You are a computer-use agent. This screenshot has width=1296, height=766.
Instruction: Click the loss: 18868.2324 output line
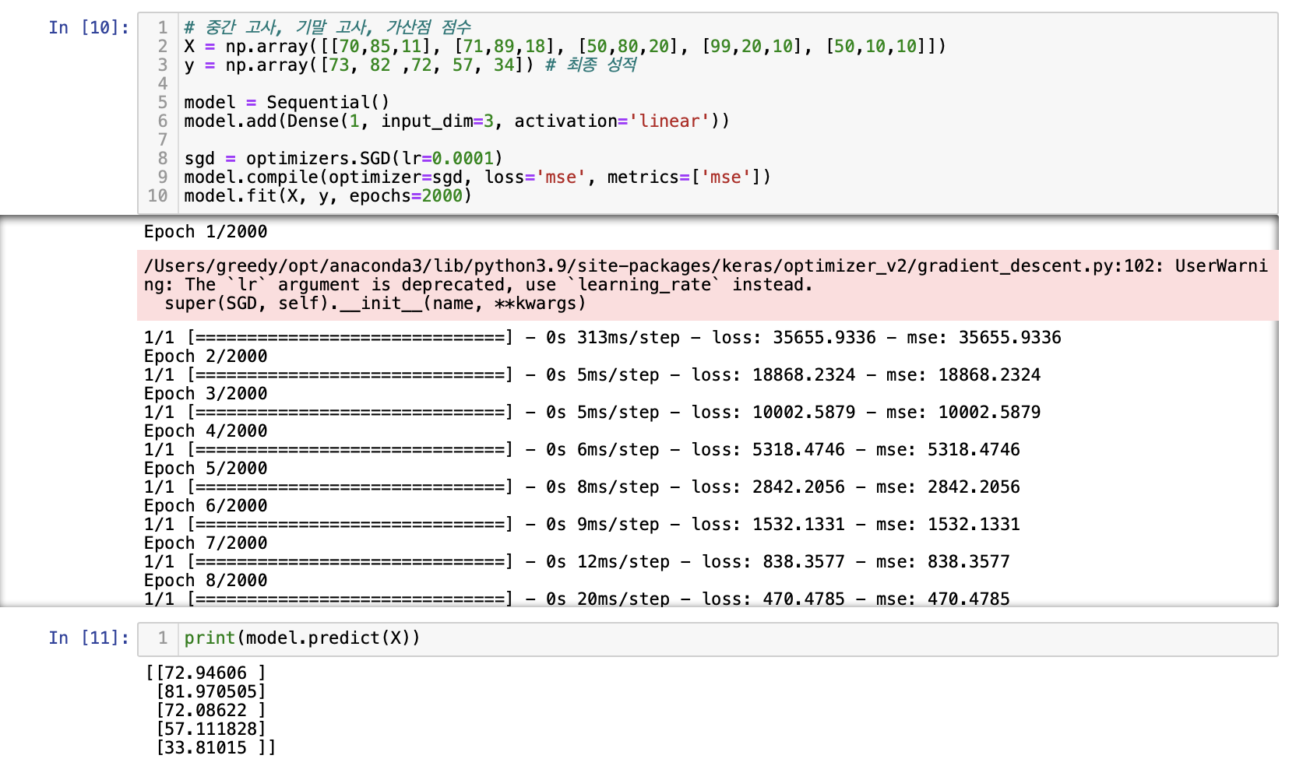tap(593, 375)
